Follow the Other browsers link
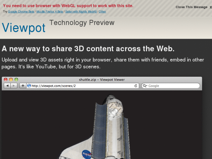This screenshot has width=212, height=159. click(102, 12)
